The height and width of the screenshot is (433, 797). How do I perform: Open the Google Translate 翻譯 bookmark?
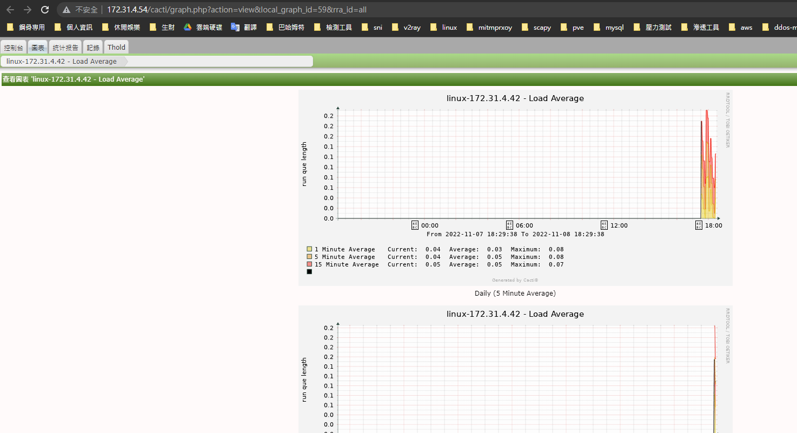(x=244, y=27)
